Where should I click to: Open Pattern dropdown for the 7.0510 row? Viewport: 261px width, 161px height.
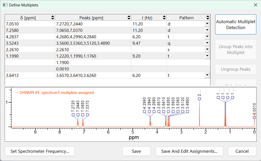pyautogui.click(x=207, y=24)
